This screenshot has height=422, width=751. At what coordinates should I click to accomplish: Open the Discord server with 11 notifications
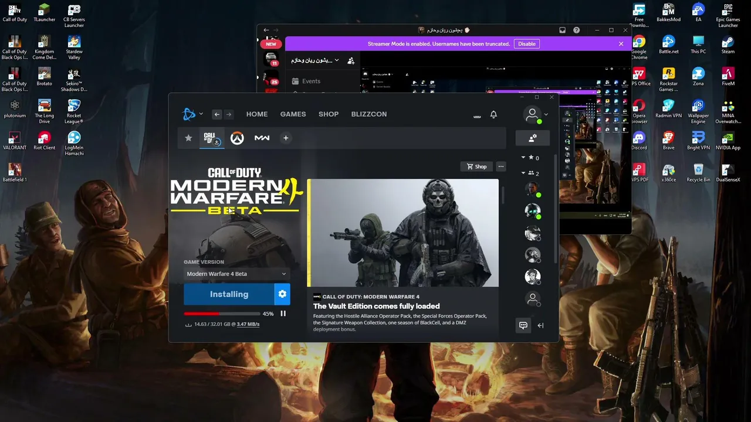(271, 59)
